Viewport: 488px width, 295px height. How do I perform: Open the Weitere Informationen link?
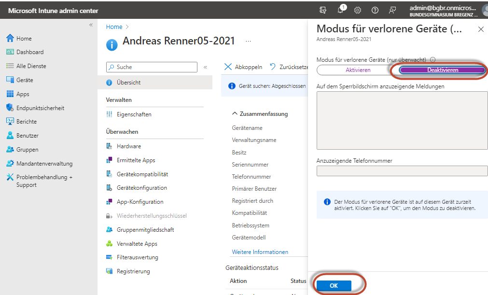(260, 252)
